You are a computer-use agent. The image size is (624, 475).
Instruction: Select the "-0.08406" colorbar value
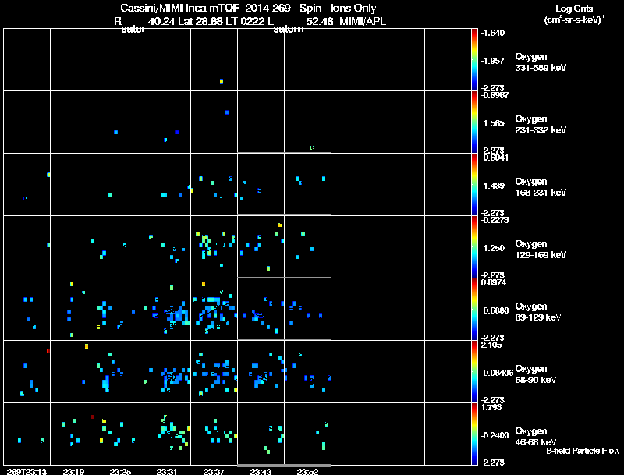[x=497, y=373]
